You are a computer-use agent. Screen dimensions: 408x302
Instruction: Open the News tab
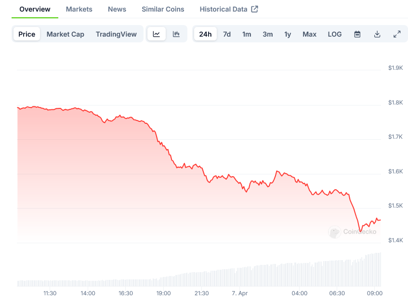117,9
